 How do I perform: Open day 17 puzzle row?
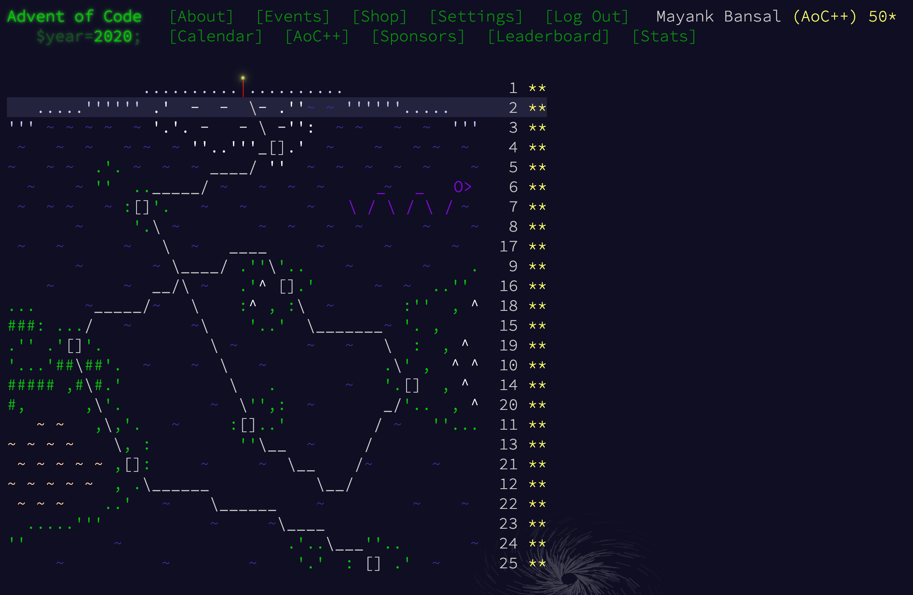click(508, 246)
